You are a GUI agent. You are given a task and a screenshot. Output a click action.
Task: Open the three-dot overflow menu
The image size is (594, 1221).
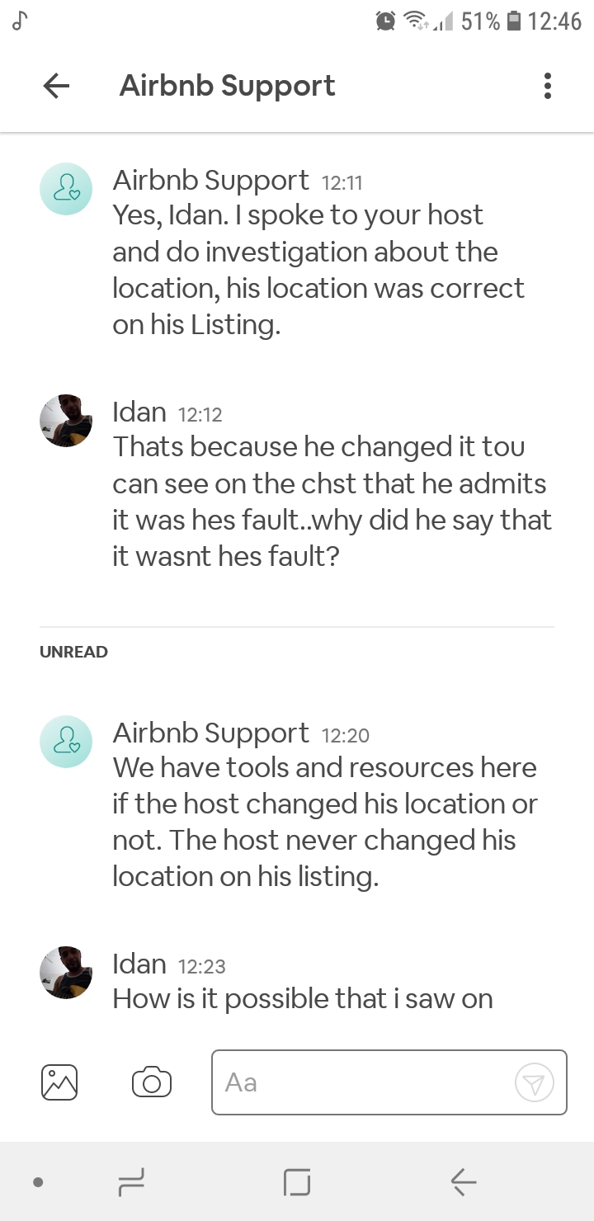coord(547,86)
